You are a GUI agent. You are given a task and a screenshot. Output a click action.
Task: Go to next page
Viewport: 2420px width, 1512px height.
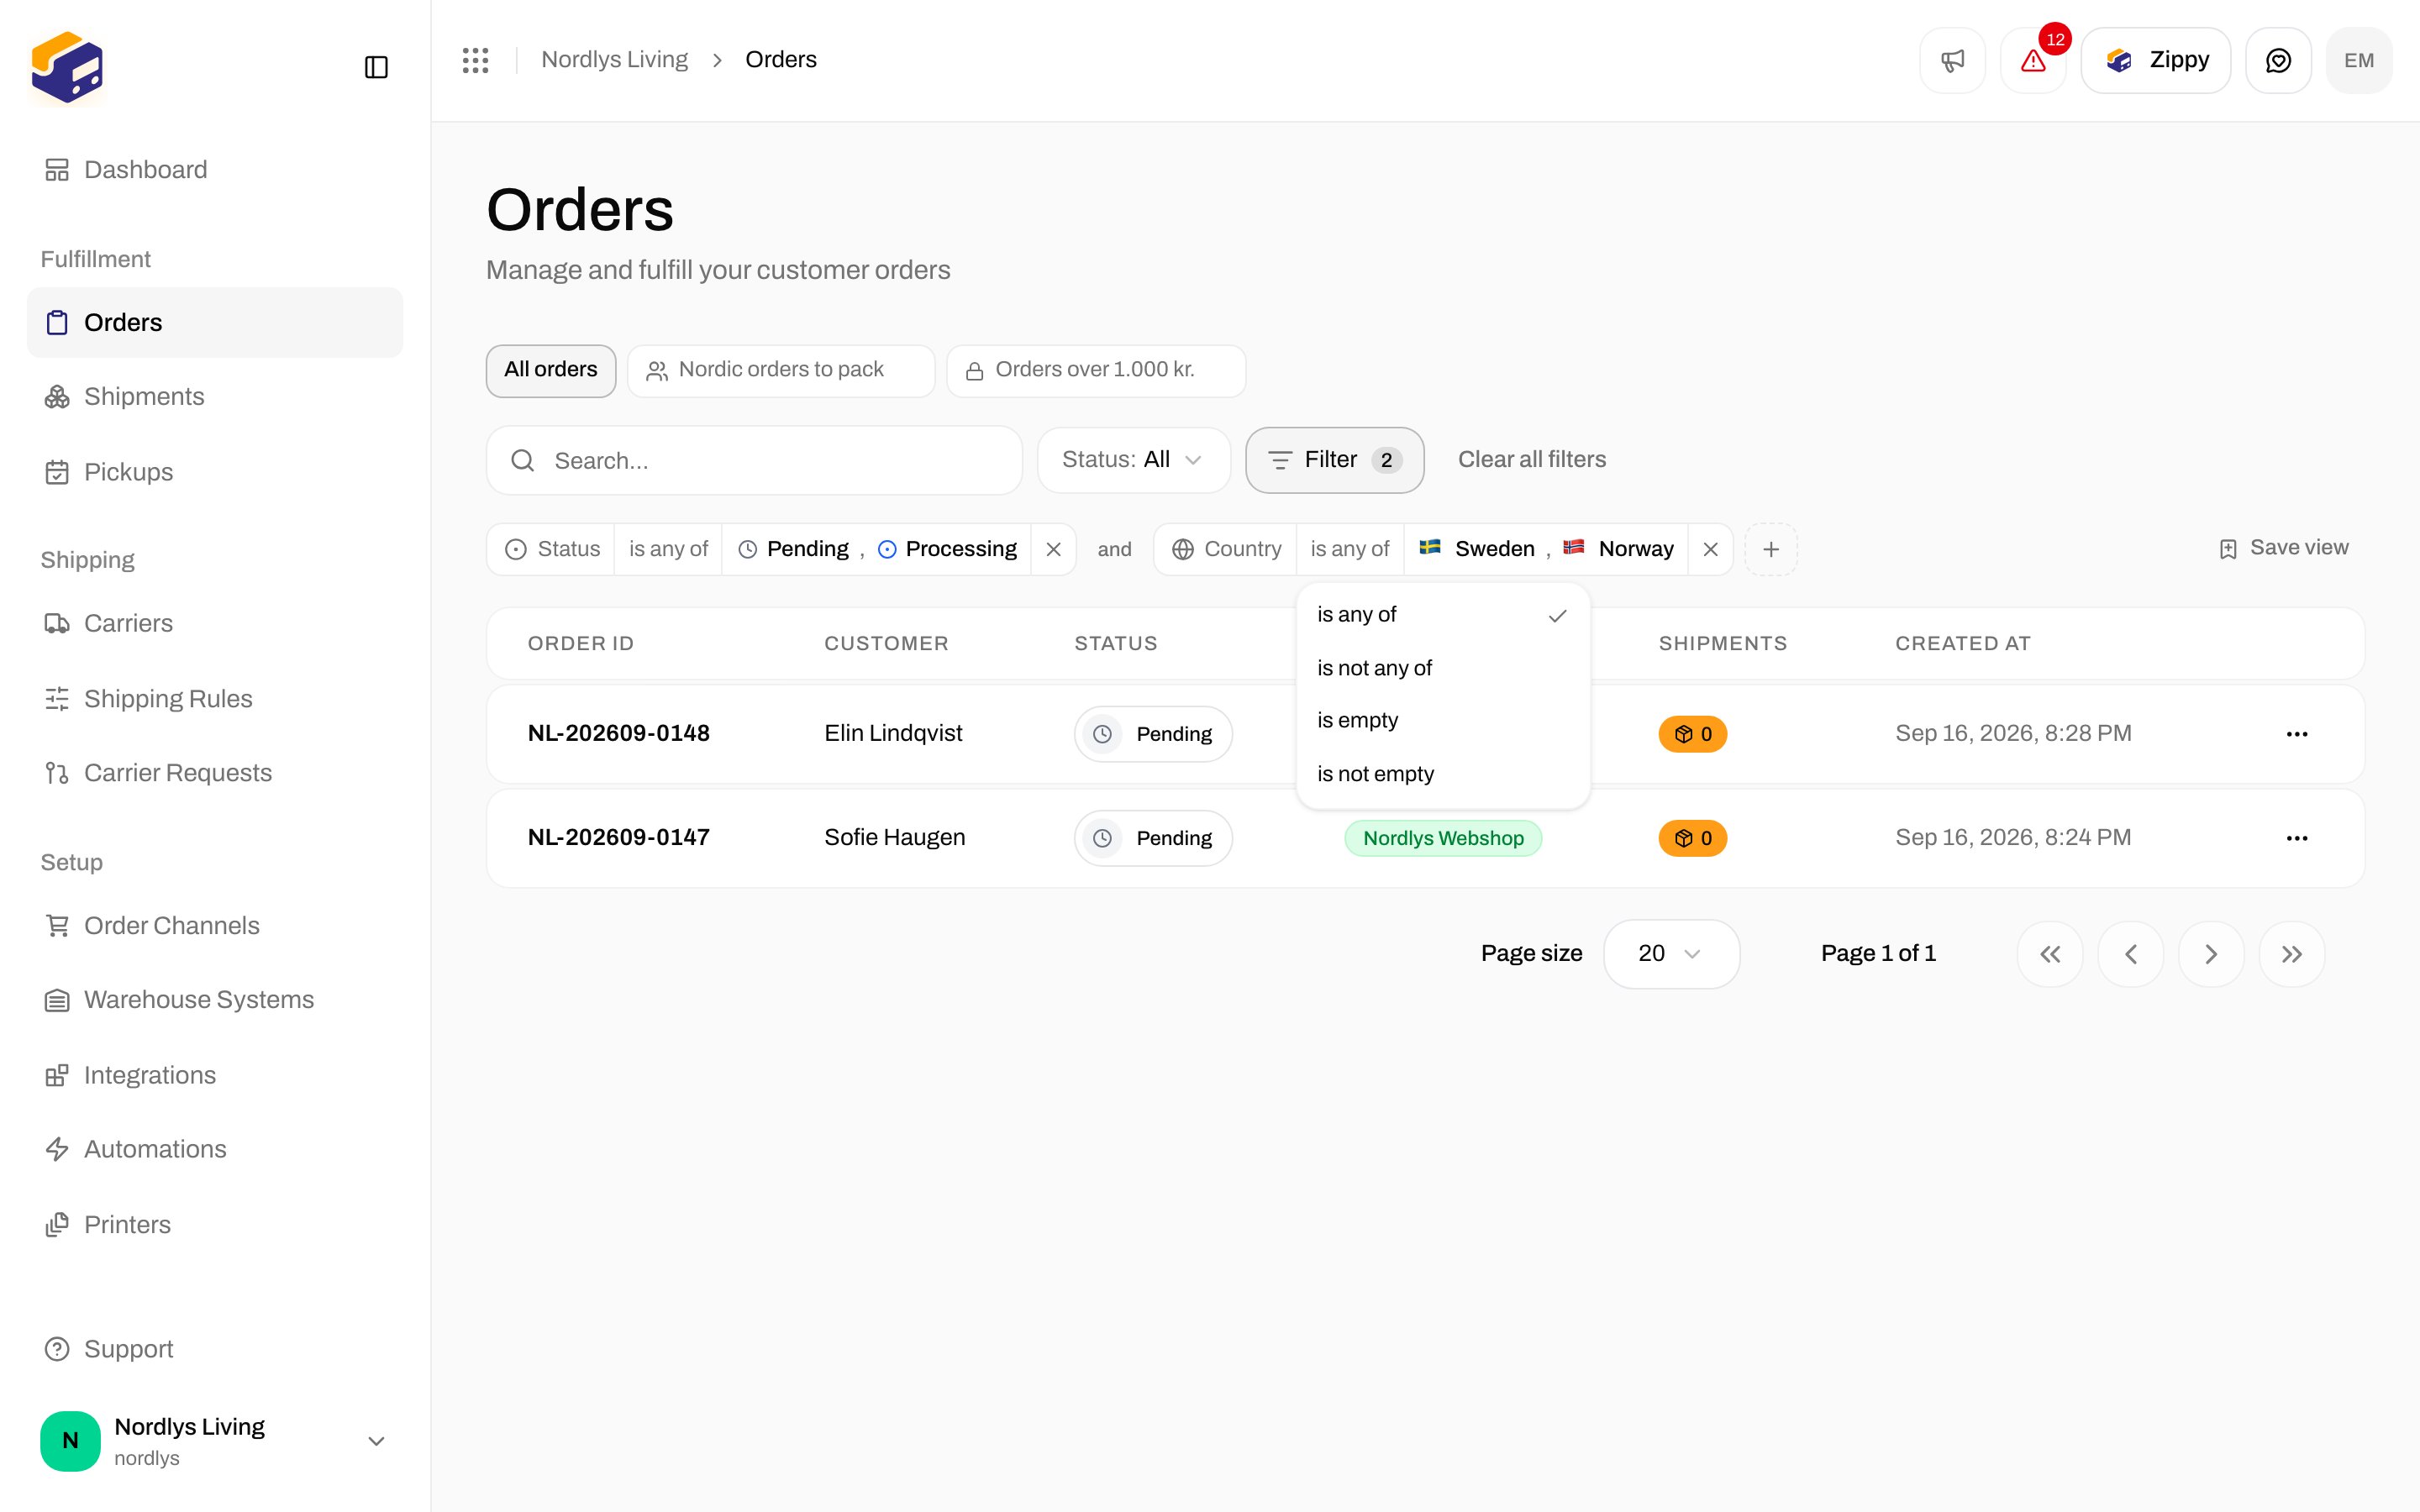tap(2211, 954)
